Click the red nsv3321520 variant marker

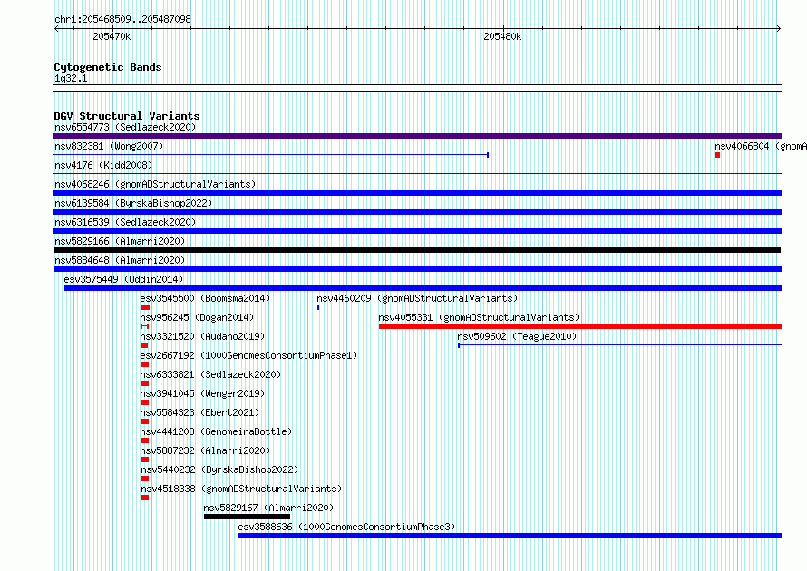click(x=144, y=345)
